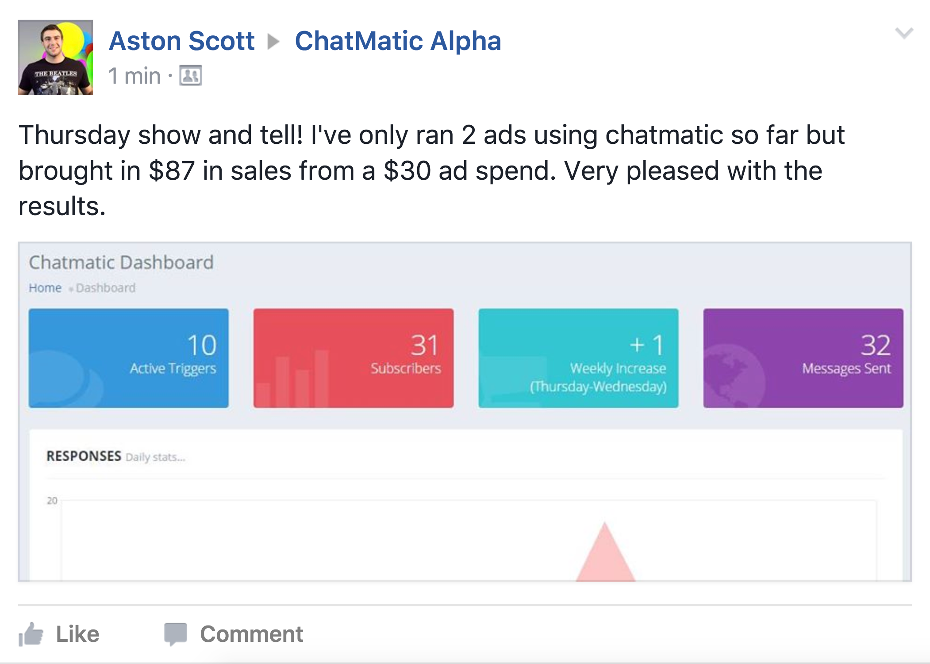Screen dimensions: 930x664
Task: Click the speech bubble Comment icon
Action: click(176, 634)
